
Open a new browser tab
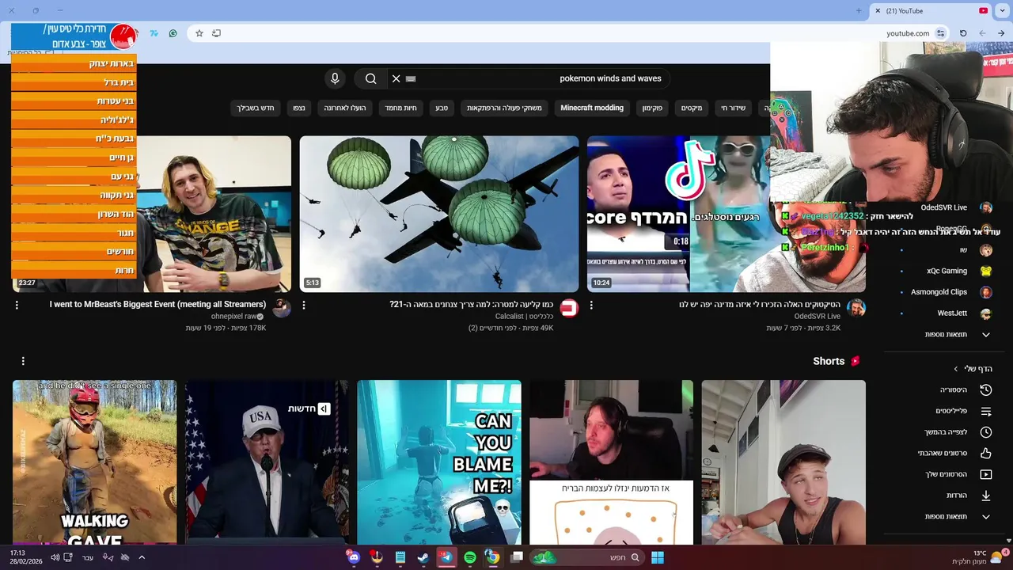(x=859, y=10)
